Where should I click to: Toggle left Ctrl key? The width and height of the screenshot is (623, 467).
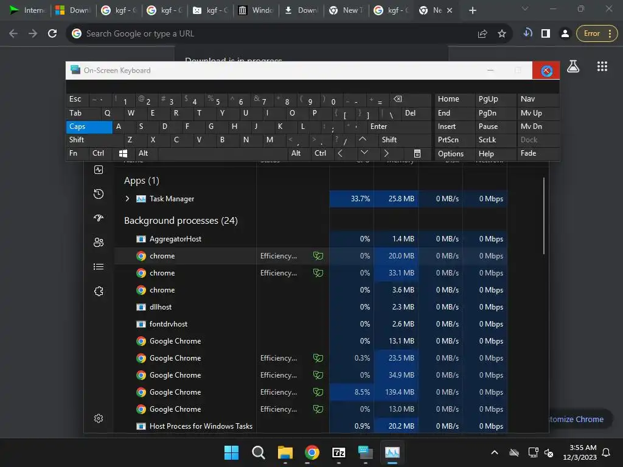click(x=100, y=153)
